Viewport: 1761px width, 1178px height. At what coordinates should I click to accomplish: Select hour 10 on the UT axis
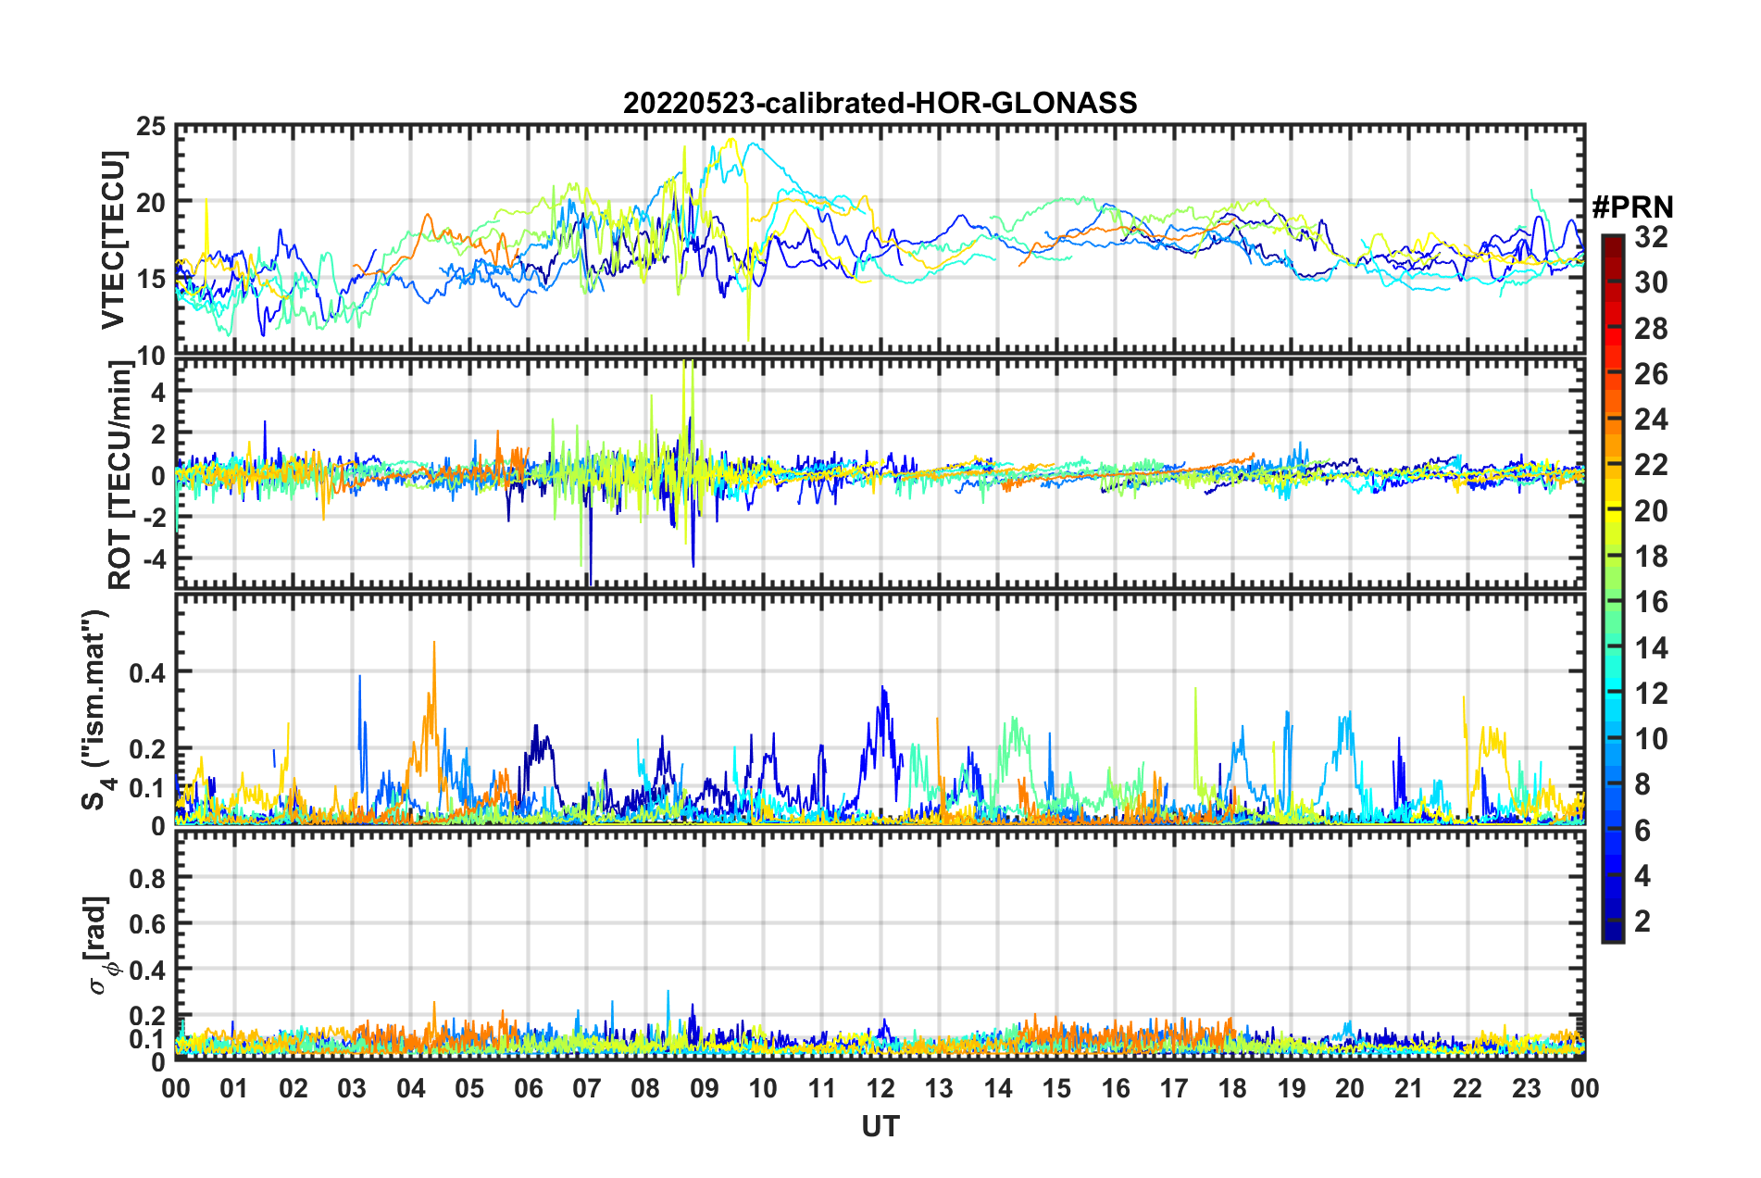coord(763,1088)
